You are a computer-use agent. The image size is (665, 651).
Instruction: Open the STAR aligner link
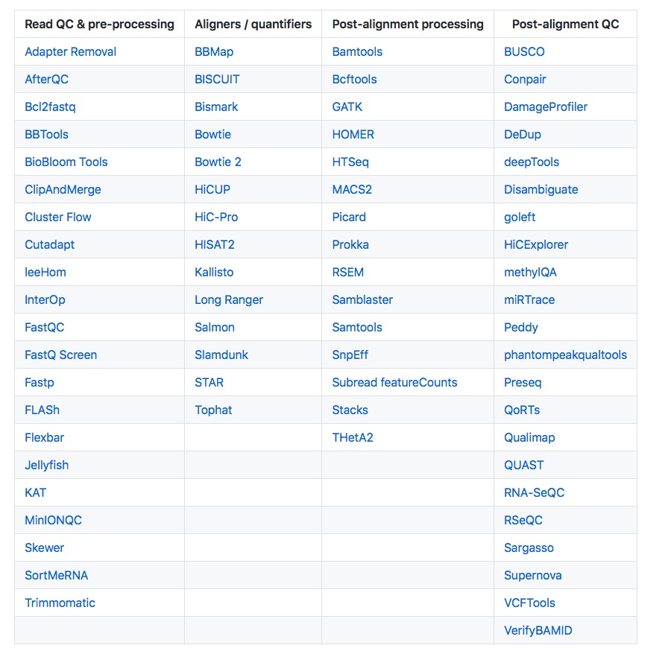(209, 382)
